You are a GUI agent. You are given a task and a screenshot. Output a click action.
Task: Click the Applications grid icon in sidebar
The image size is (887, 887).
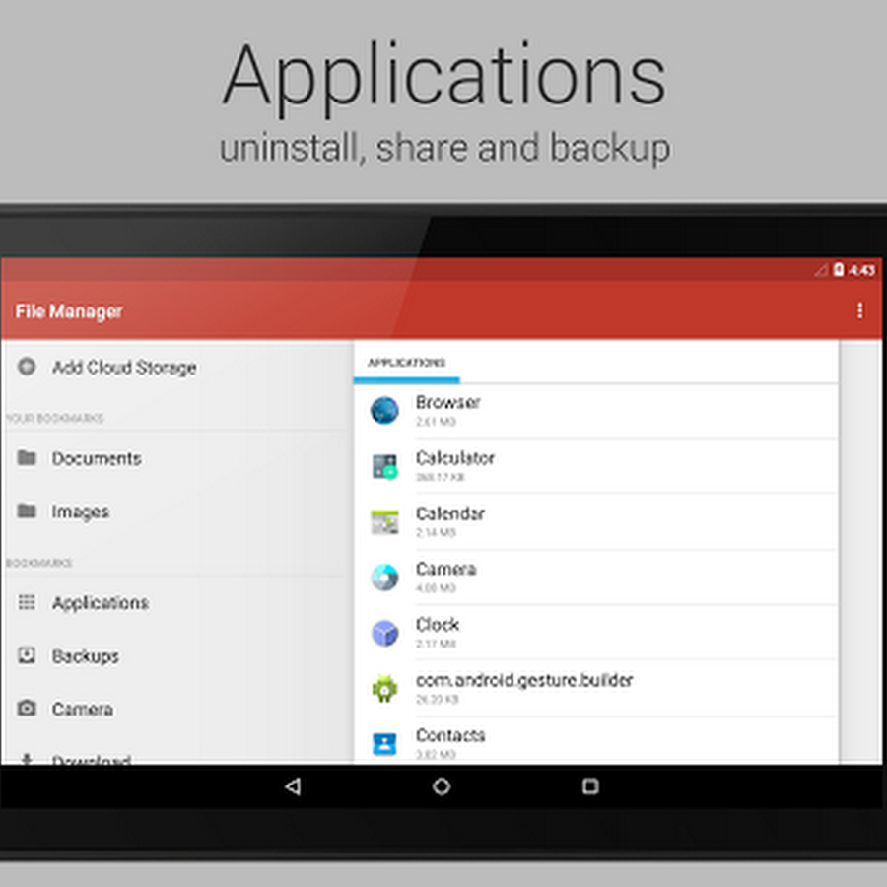click(x=27, y=602)
